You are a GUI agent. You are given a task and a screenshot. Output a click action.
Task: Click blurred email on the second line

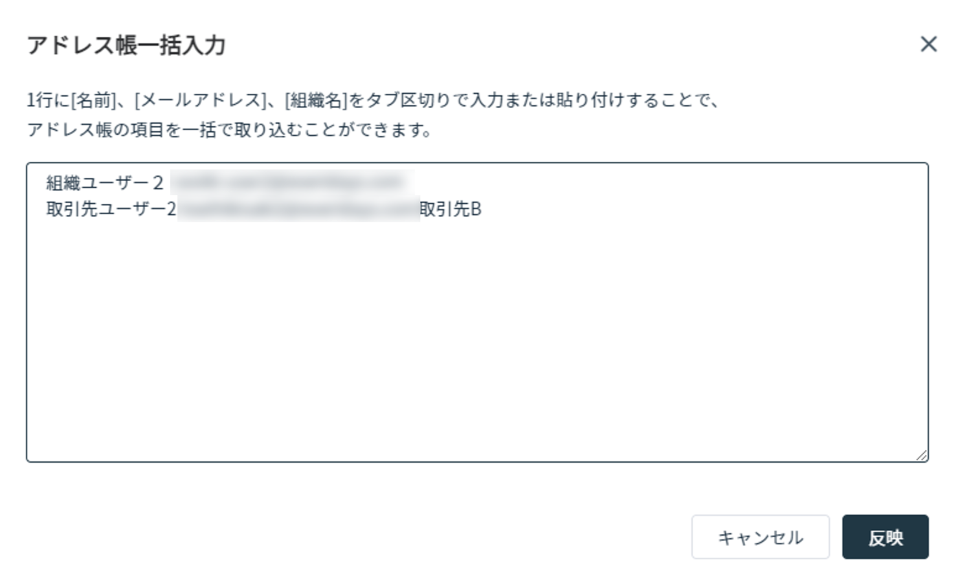click(298, 210)
